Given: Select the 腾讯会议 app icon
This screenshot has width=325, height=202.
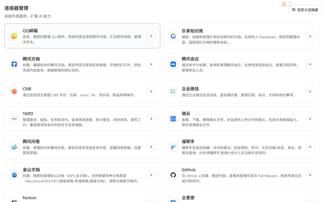Looking at the screenshot, I should point(173,64).
